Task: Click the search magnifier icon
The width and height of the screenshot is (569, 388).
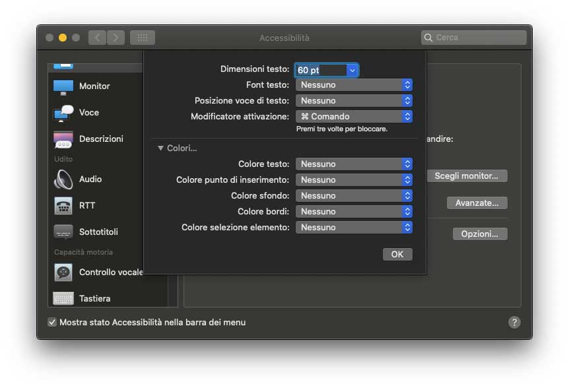Action: pos(428,38)
